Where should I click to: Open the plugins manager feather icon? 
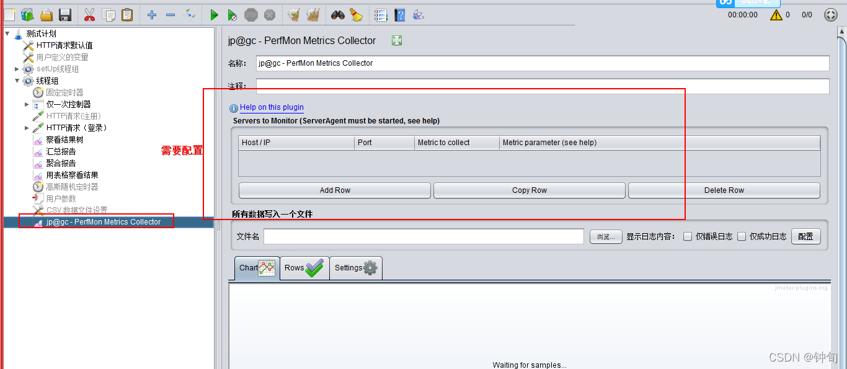click(419, 14)
